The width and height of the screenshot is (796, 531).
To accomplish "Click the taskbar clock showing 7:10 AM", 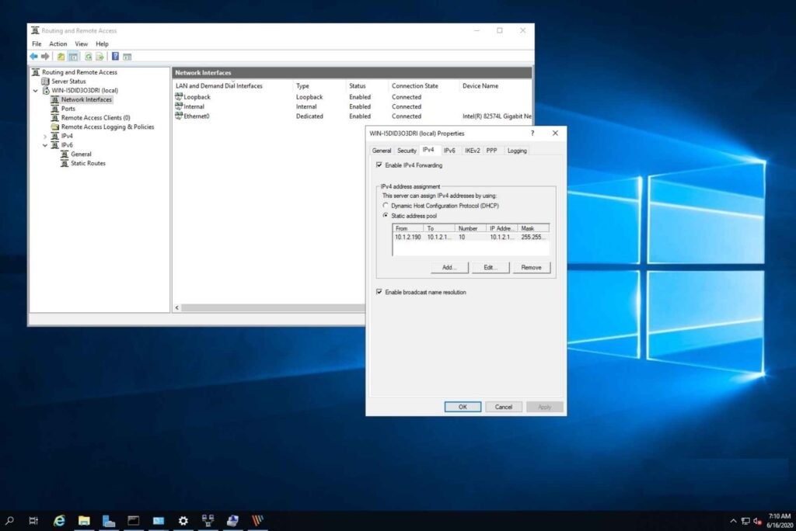I will click(780, 521).
